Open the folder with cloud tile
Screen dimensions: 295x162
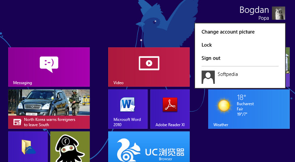28,147
